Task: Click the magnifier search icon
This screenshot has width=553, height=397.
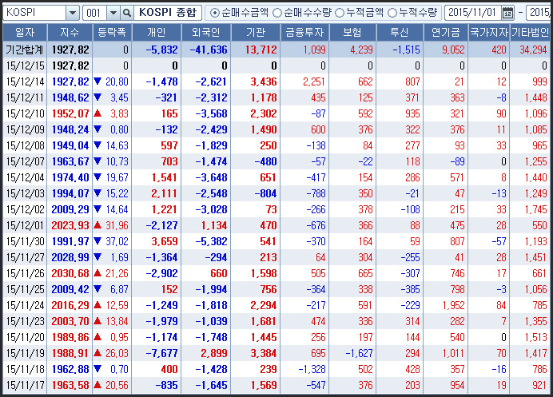Action: [126, 13]
